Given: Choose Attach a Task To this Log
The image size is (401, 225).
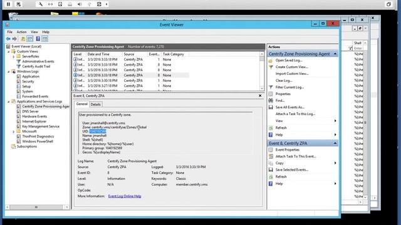Looking at the screenshot, I should pyautogui.click(x=295, y=114).
